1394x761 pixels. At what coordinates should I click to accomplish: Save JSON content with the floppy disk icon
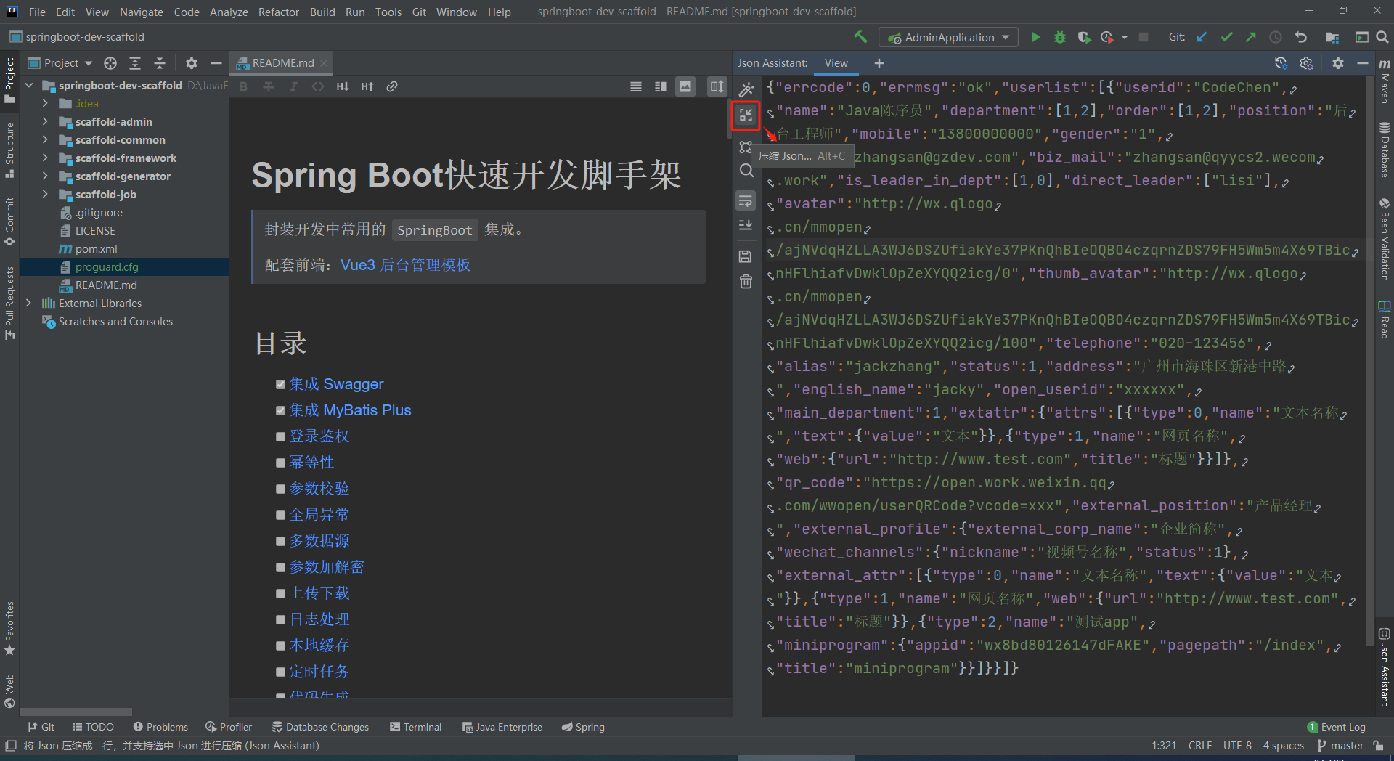pyautogui.click(x=746, y=256)
